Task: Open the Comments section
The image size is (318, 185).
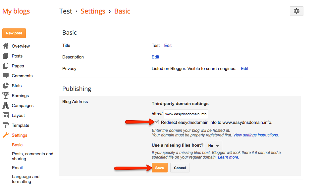Action: click(x=22, y=76)
